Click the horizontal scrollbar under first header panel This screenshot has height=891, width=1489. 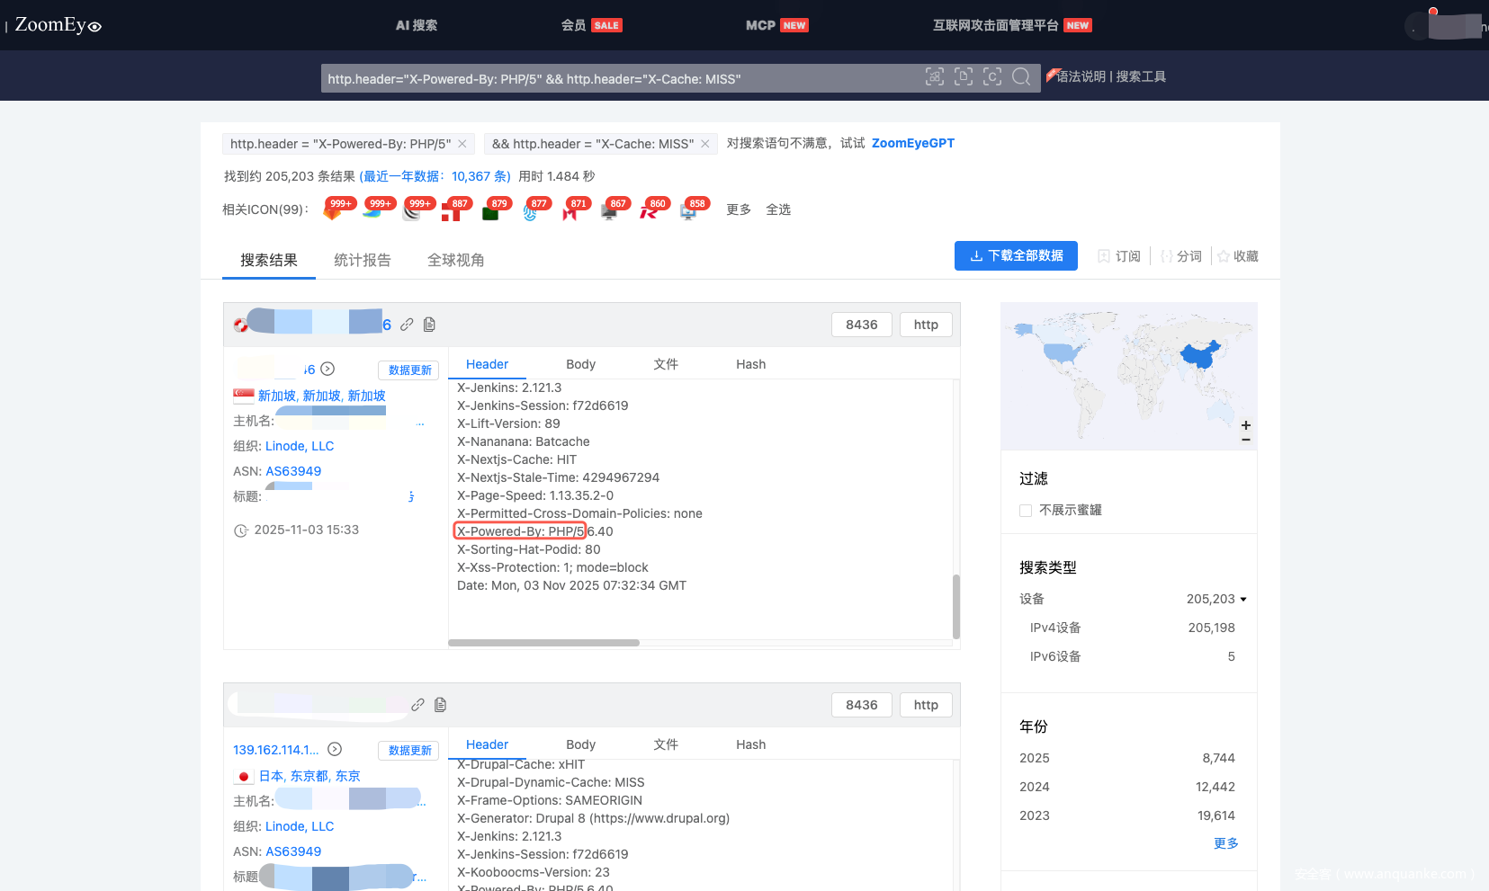coord(543,643)
